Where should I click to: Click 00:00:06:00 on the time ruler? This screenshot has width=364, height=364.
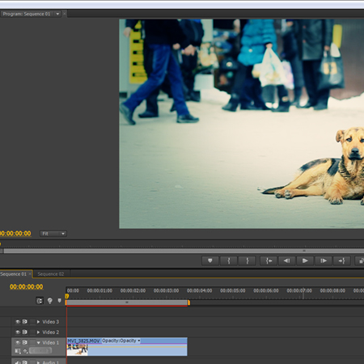(x=266, y=290)
